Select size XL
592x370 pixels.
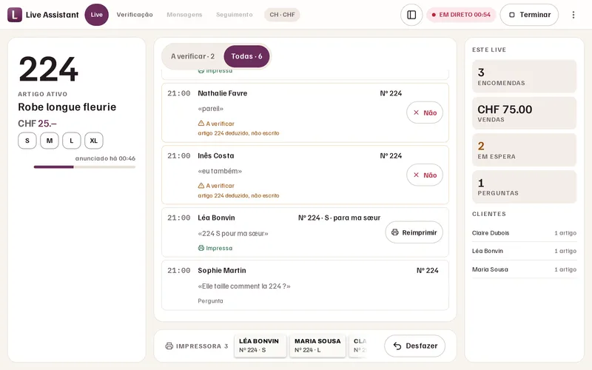click(x=94, y=141)
